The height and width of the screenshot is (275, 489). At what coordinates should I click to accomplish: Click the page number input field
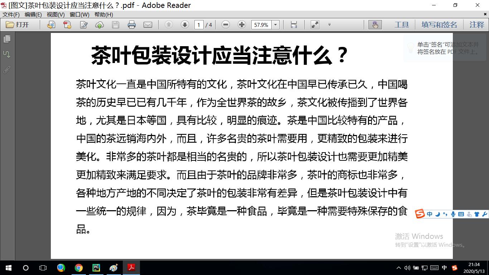[199, 24]
